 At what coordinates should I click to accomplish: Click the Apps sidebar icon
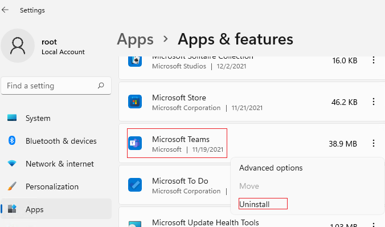coord(12,209)
